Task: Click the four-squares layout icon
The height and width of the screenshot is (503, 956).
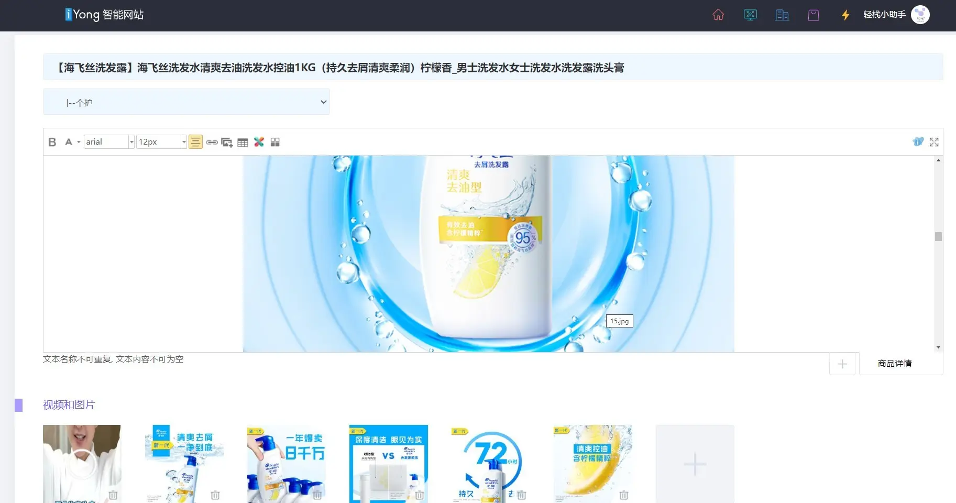Action: coord(275,142)
